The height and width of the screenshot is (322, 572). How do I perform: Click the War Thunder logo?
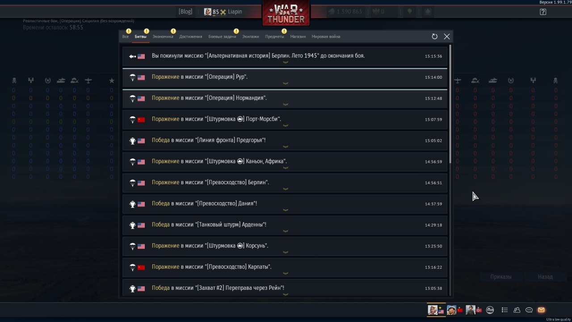(x=286, y=13)
